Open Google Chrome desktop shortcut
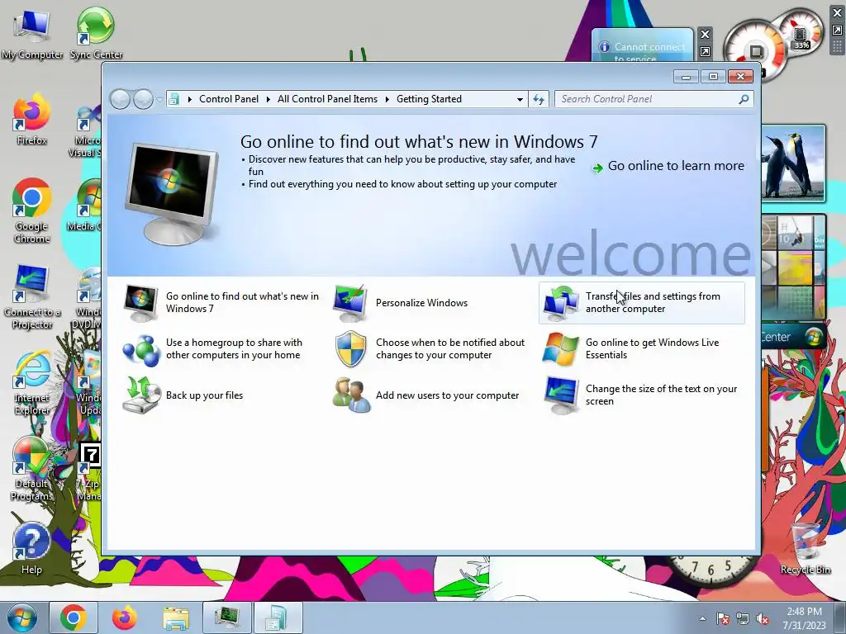The image size is (846, 634). 32,211
